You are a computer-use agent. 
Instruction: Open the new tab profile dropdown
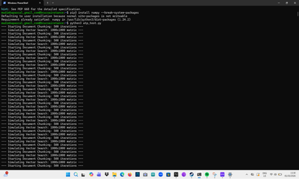(53, 3)
